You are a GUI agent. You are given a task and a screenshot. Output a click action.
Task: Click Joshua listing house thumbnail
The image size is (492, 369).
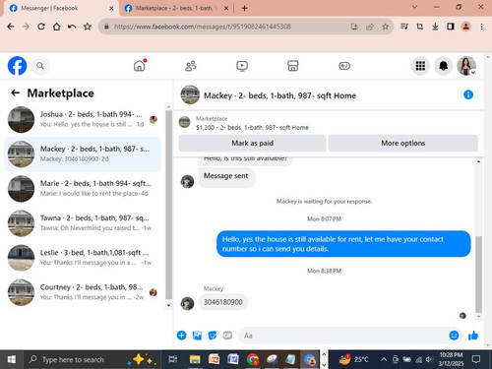point(21,119)
